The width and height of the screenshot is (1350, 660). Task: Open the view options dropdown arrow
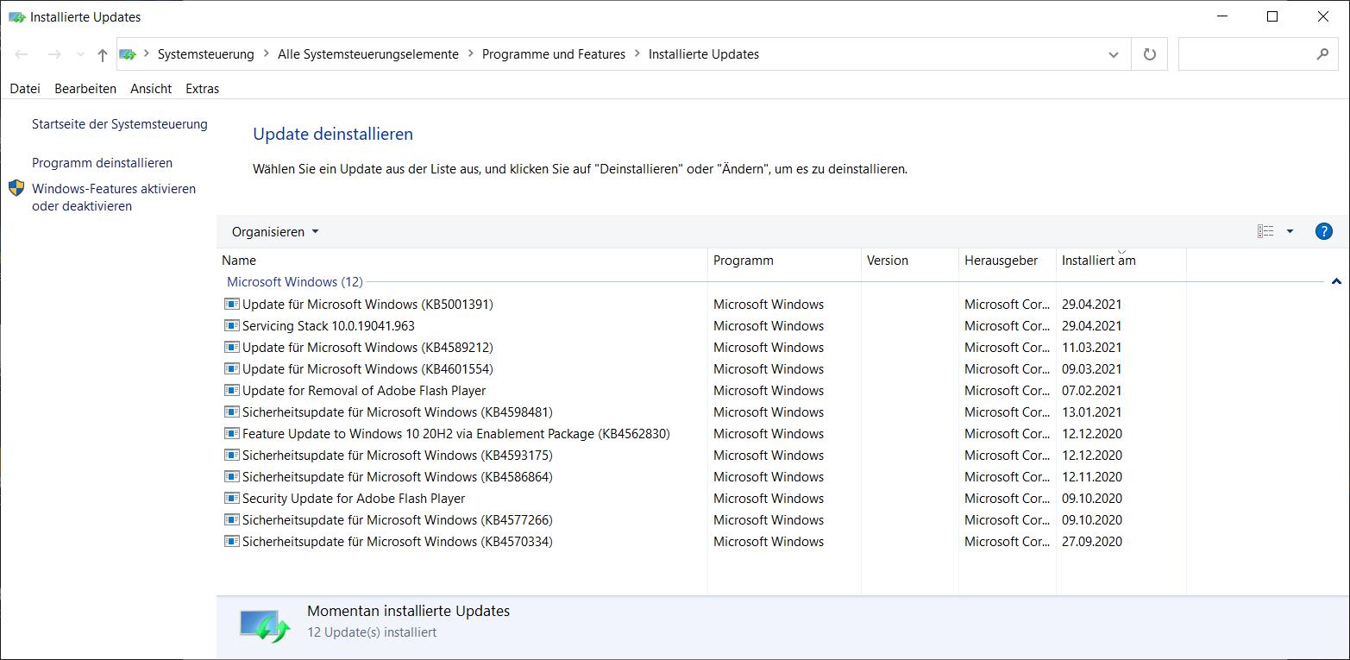pos(1290,231)
